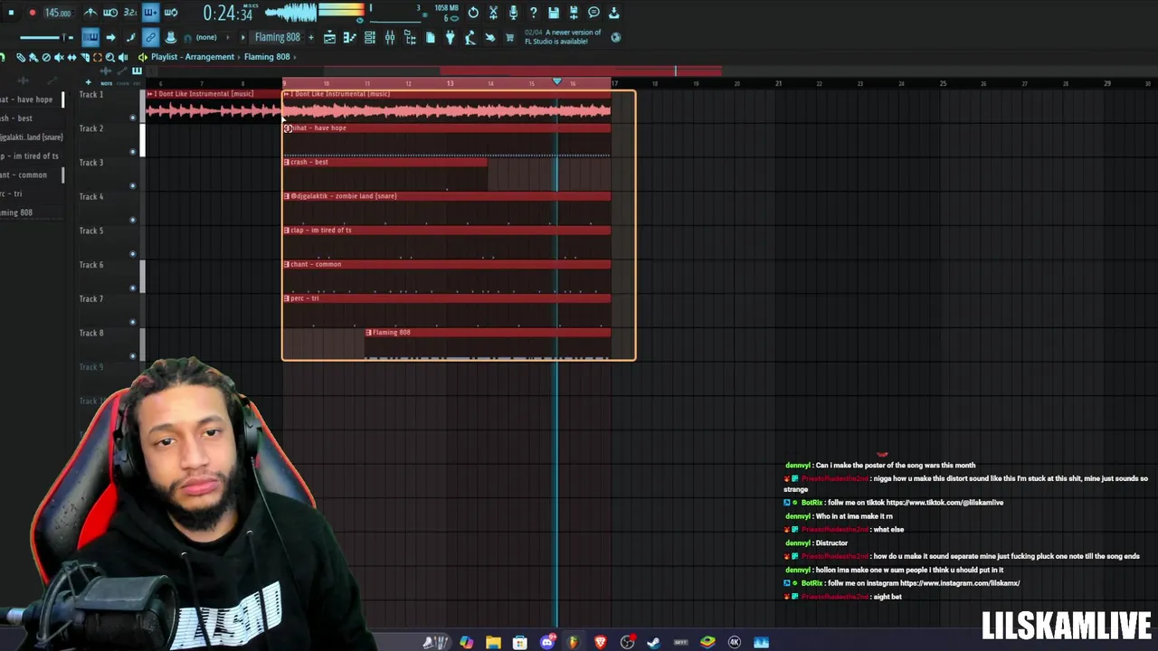
Task: Open the Mixer view icon
Action: [390, 37]
